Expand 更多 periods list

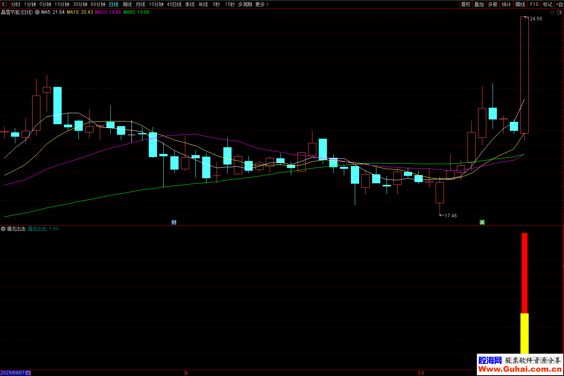262,4
